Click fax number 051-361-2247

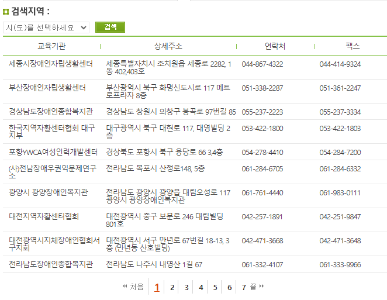[x=340, y=88]
